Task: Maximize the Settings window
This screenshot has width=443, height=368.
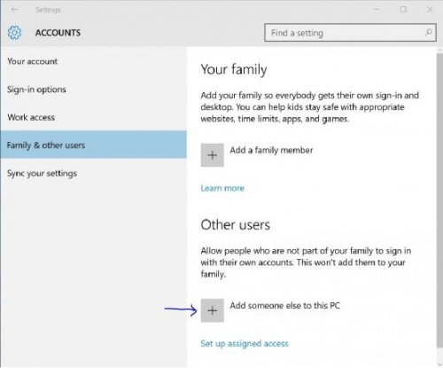Action: pyautogui.click(x=403, y=10)
